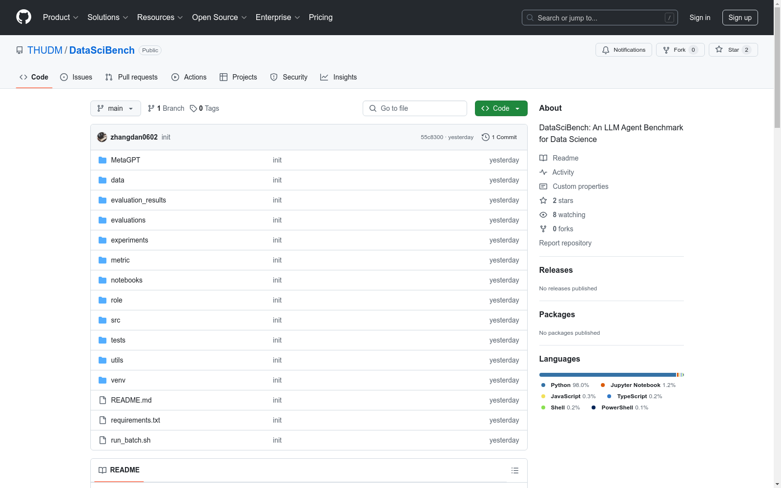This screenshot has width=781, height=488.
Task: Open the Product menu
Action: pos(61,17)
